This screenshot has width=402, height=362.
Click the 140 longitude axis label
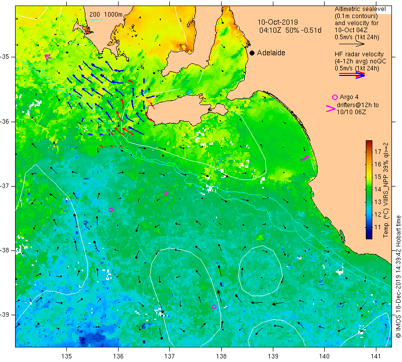click(324, 356)
